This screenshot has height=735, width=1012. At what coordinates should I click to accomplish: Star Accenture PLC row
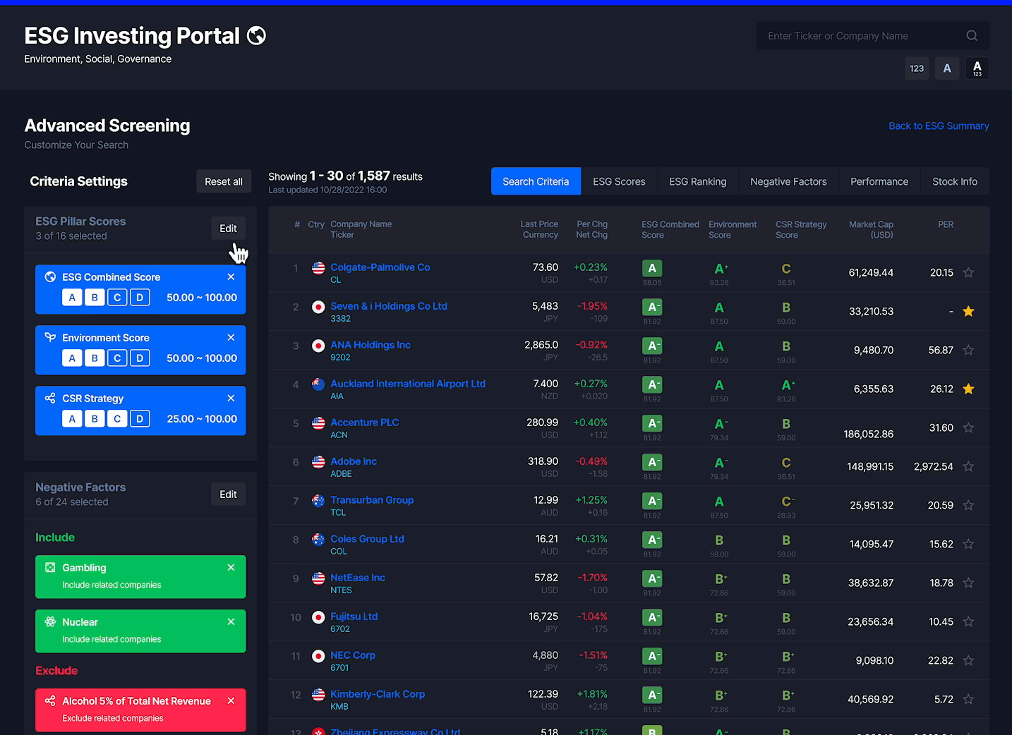968,427
